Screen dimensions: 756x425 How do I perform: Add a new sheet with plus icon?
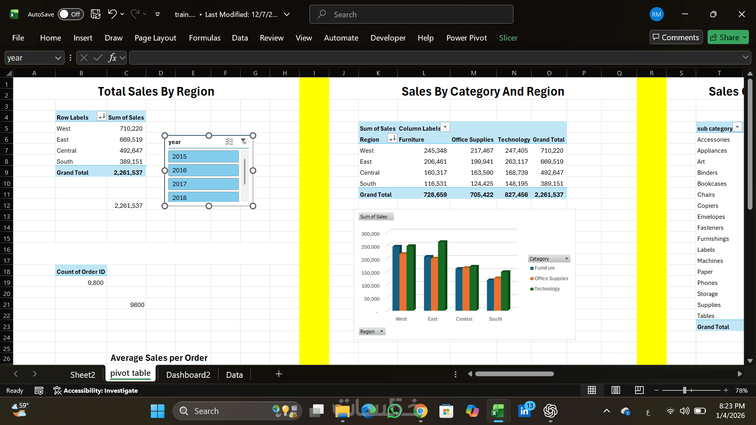pyautogui.click(x=279, y=374)
